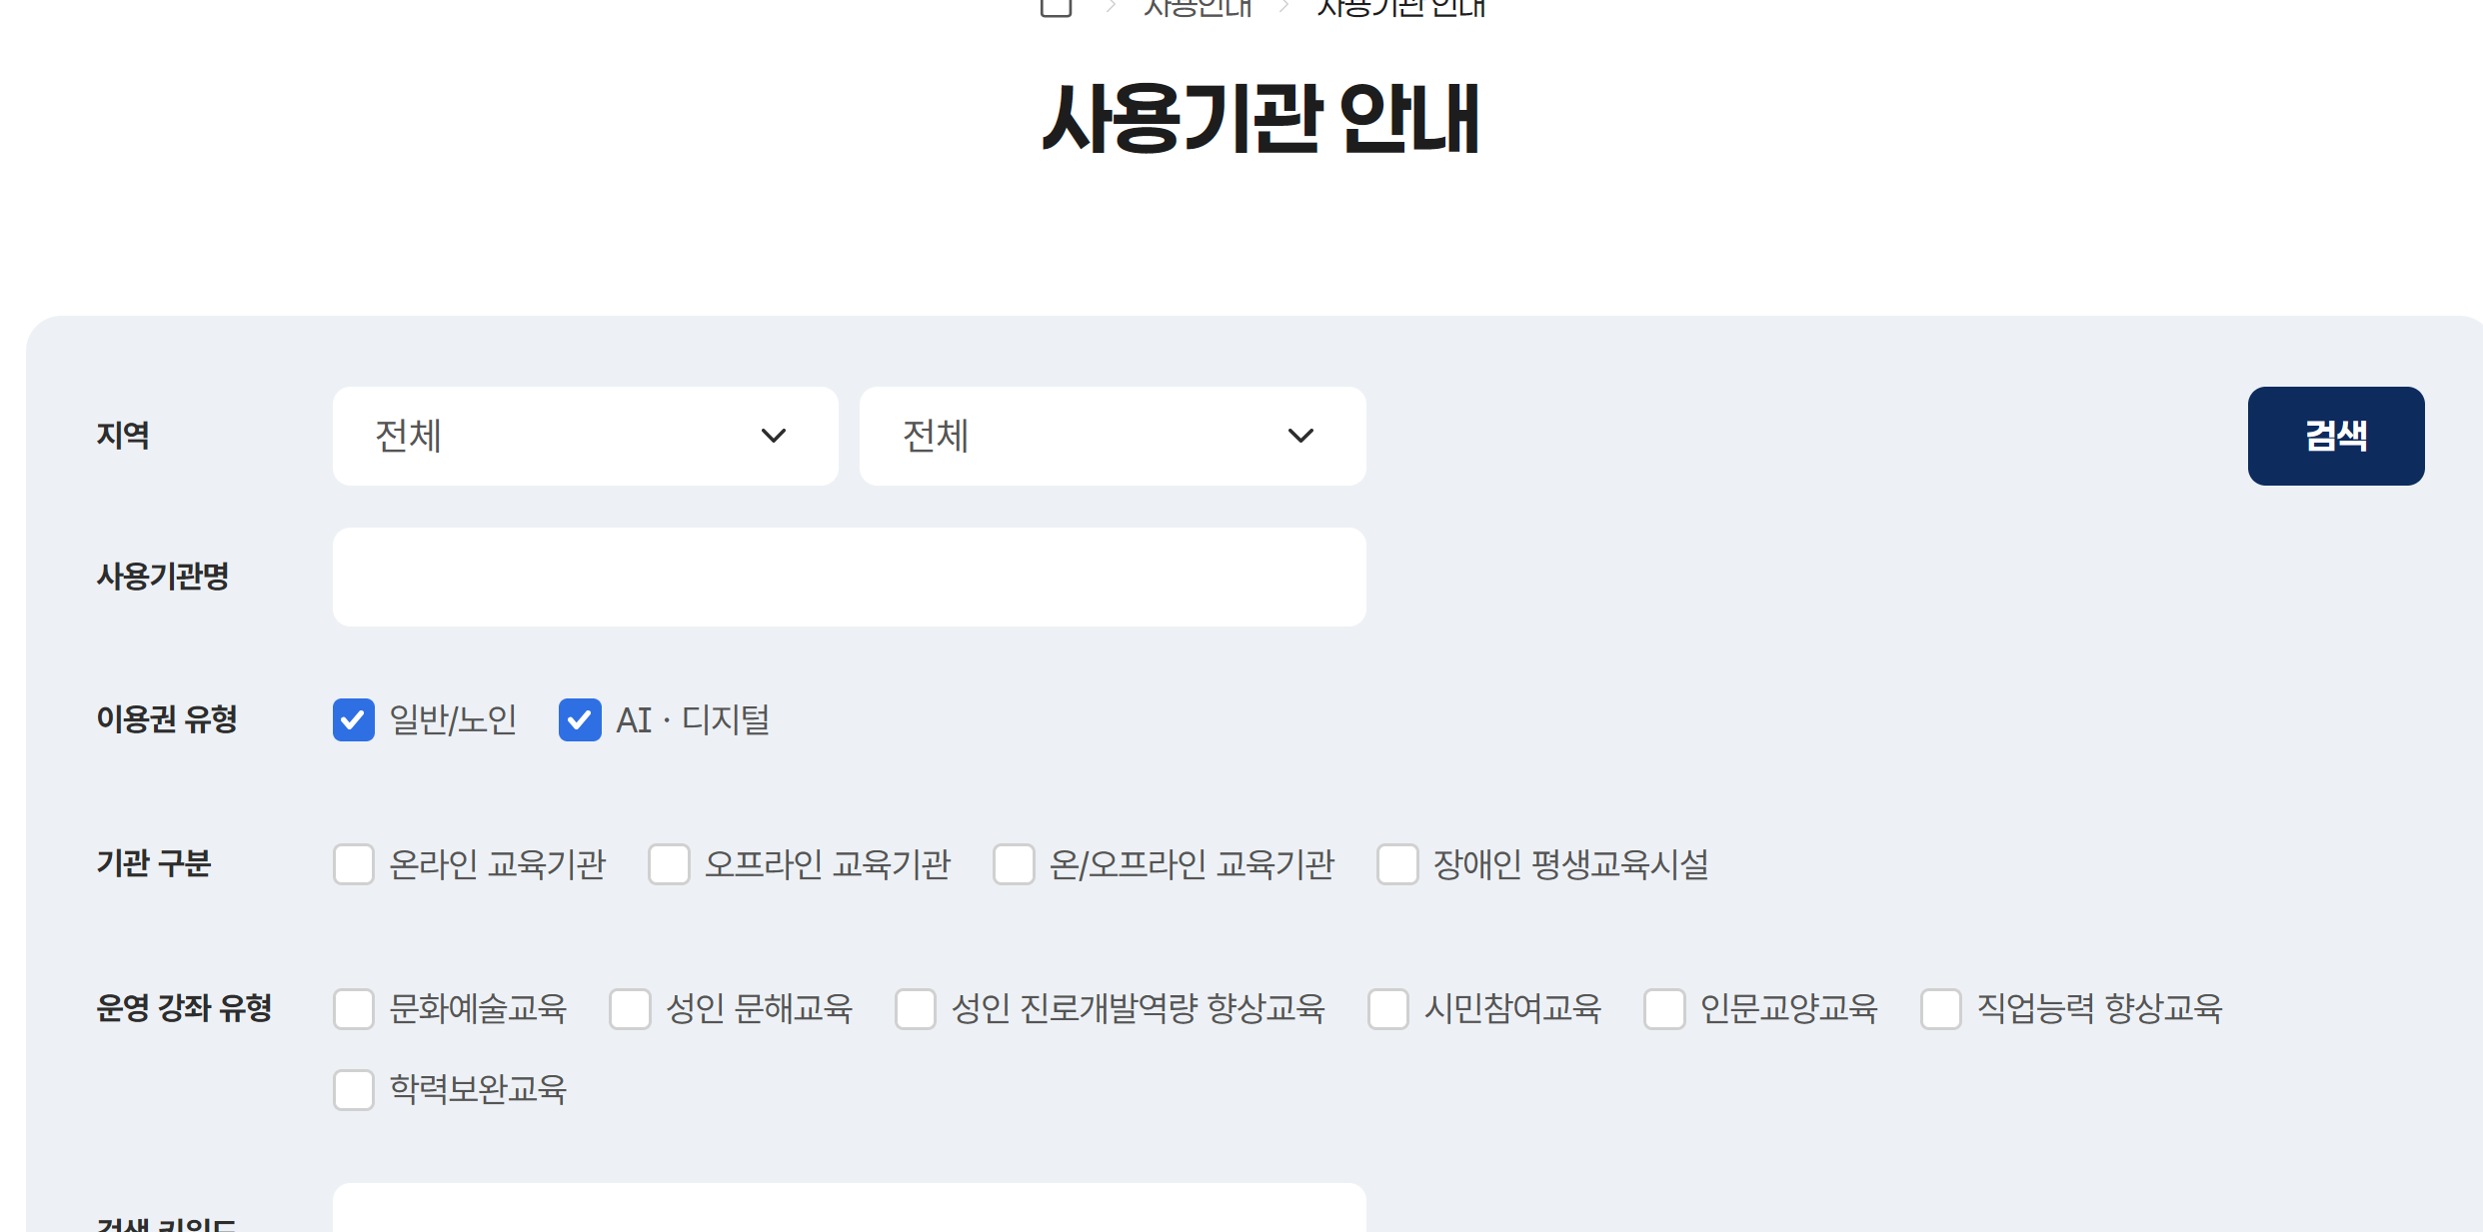Viewport: 2483px width, 1232px height.
Task: Check the 온라인 교육기관 checkbox
Action: (x=354, y=864)
